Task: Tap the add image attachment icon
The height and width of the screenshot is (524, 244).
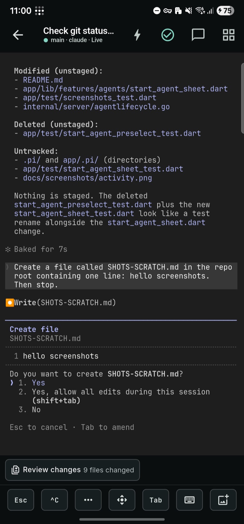Action: click(223, 500)
